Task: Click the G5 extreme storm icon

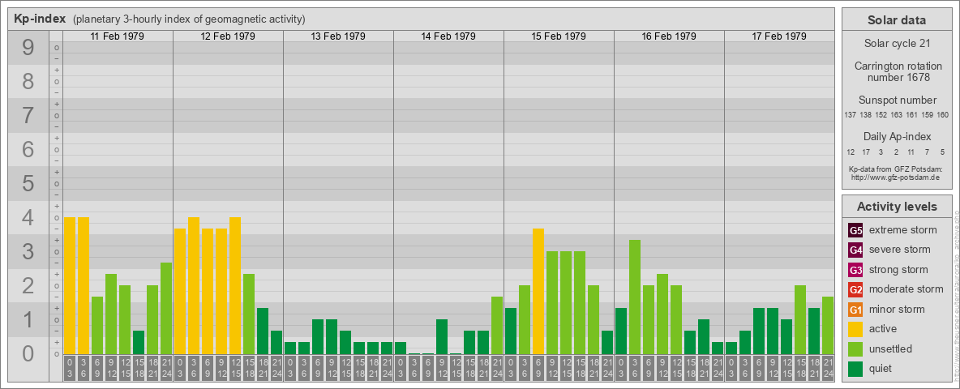Action: tap(855, 230)
